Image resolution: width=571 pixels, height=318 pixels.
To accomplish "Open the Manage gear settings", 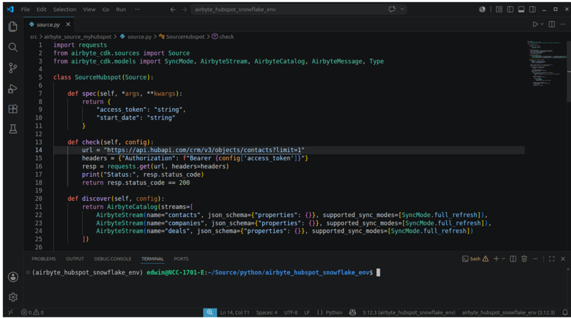I will (x=13, y=297).
